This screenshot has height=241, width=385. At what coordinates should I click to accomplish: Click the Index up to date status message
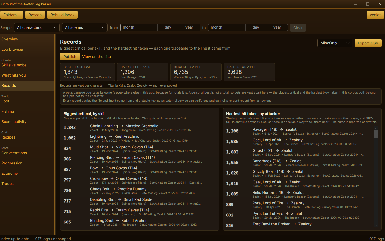pyautogui.click(x=36, y=239)
